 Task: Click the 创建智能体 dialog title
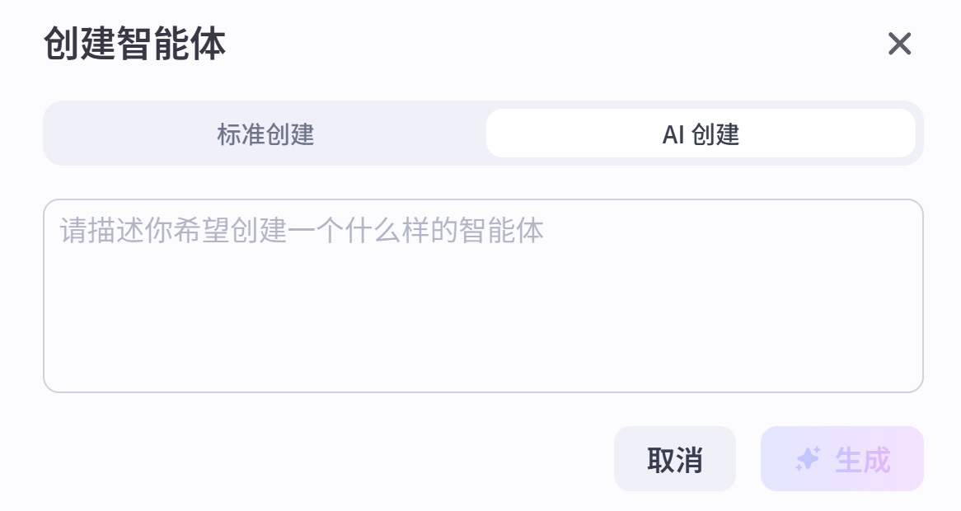click(134, 44)
